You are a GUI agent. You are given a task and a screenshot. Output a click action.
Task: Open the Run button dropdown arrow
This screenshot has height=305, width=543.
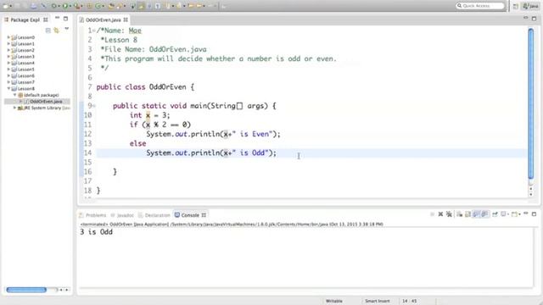click(70, 6)
